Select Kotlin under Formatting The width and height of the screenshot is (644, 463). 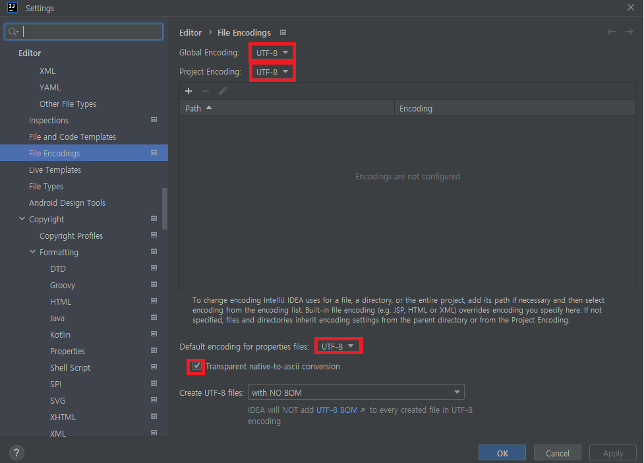coord(61,335)
